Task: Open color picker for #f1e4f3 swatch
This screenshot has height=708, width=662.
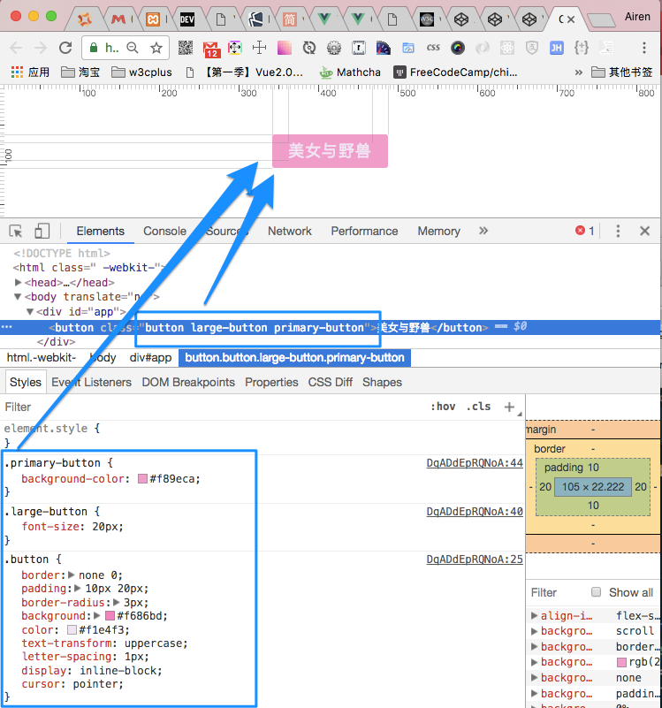Action: (x=72, y=629)
